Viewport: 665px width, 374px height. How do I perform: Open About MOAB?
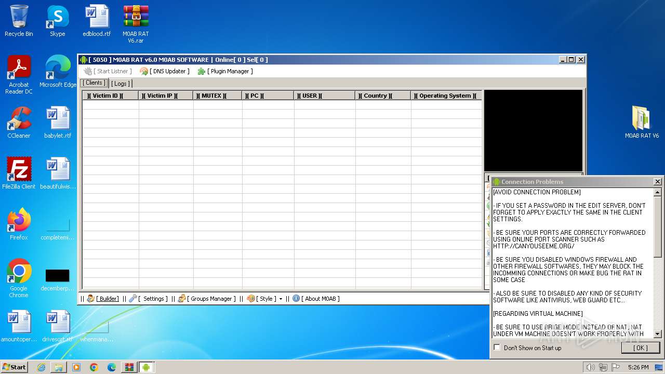tap(316, 299)
